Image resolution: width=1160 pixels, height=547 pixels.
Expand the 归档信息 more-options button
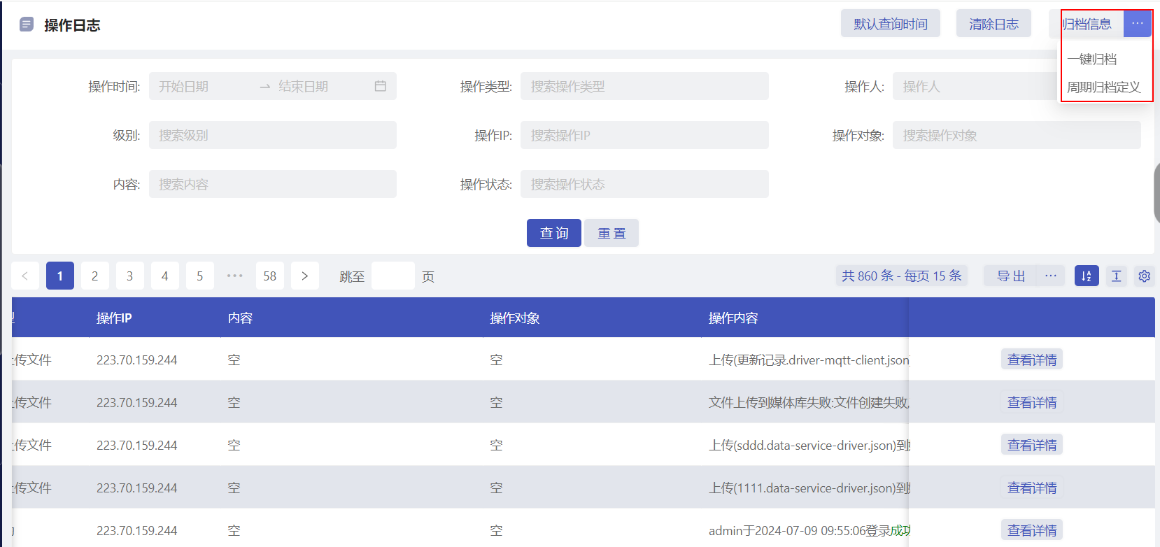point(1138,24)
